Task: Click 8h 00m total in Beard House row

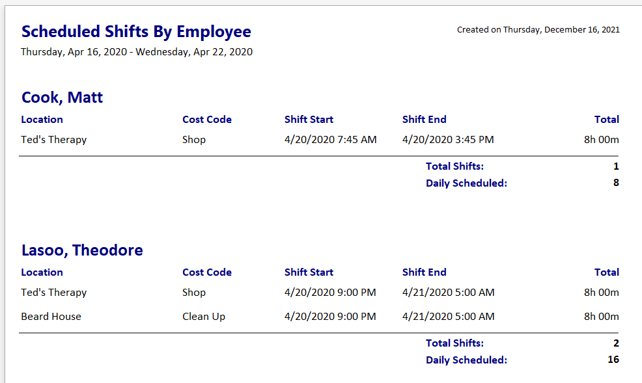Action: point(601,317)
